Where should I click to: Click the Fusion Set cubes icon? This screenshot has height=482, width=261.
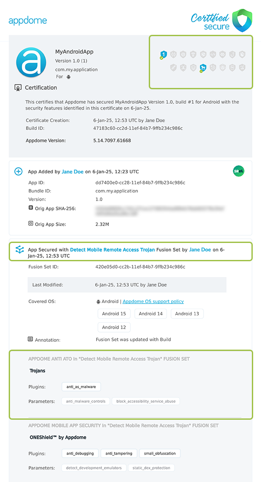tap(20, 249)
